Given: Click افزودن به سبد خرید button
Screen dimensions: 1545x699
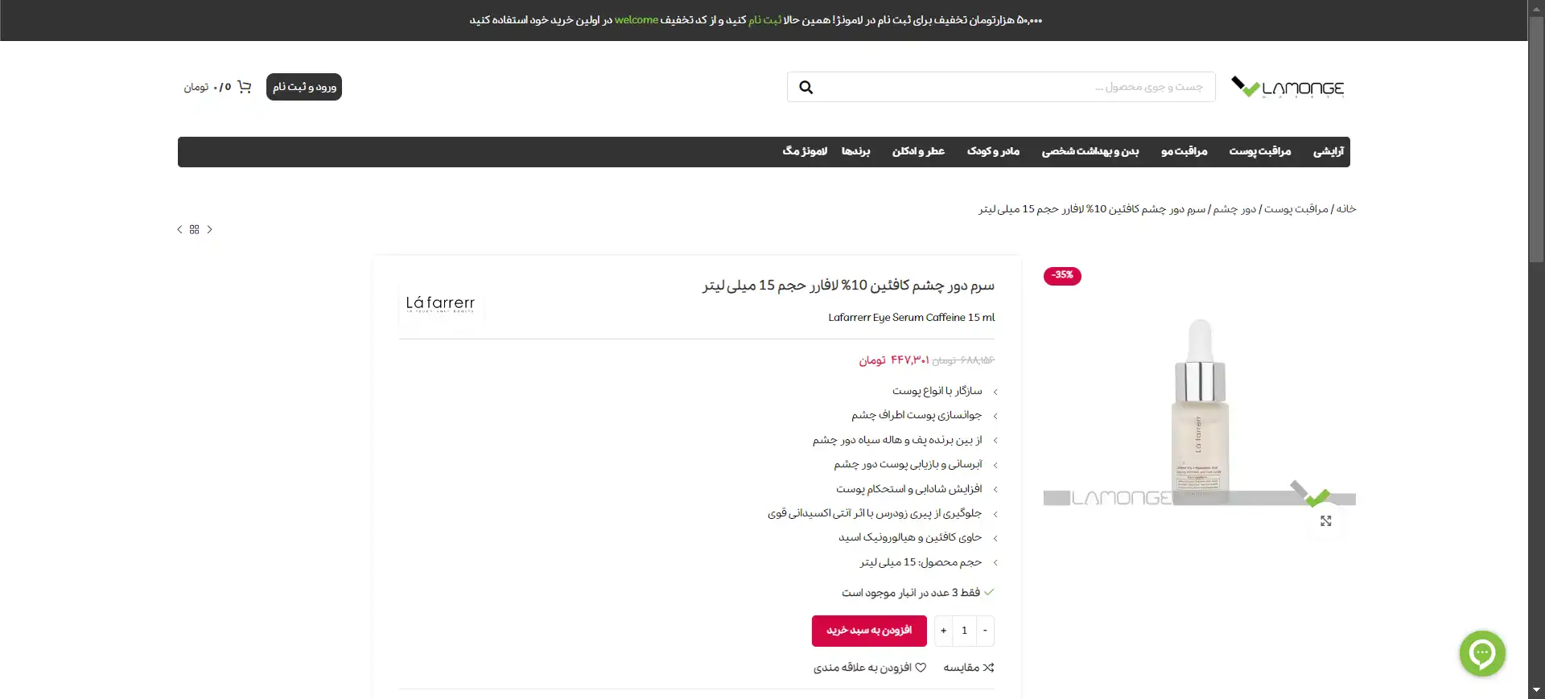Looking at the screenshot, I should point(869,631).
